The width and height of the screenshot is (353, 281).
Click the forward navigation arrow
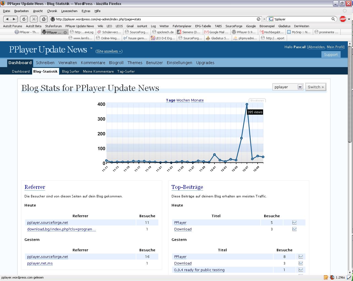[14, 19]
